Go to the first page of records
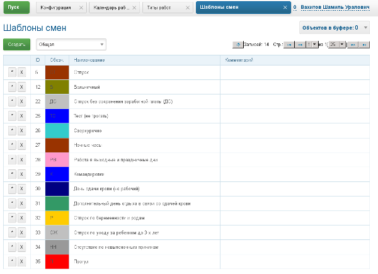The width and height of the screenshot is (378, 274). 289,45
